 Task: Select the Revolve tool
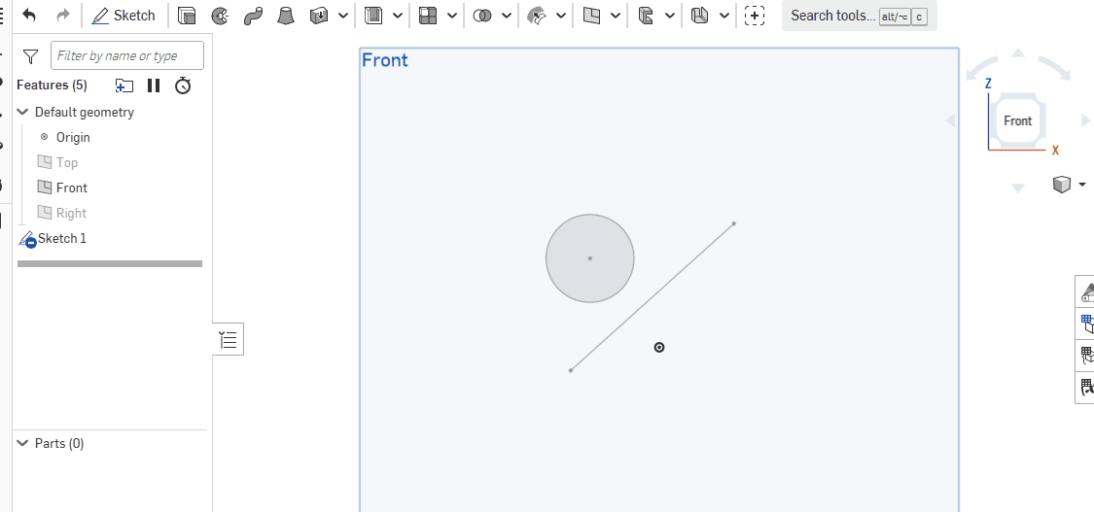(x=220, y=16)
